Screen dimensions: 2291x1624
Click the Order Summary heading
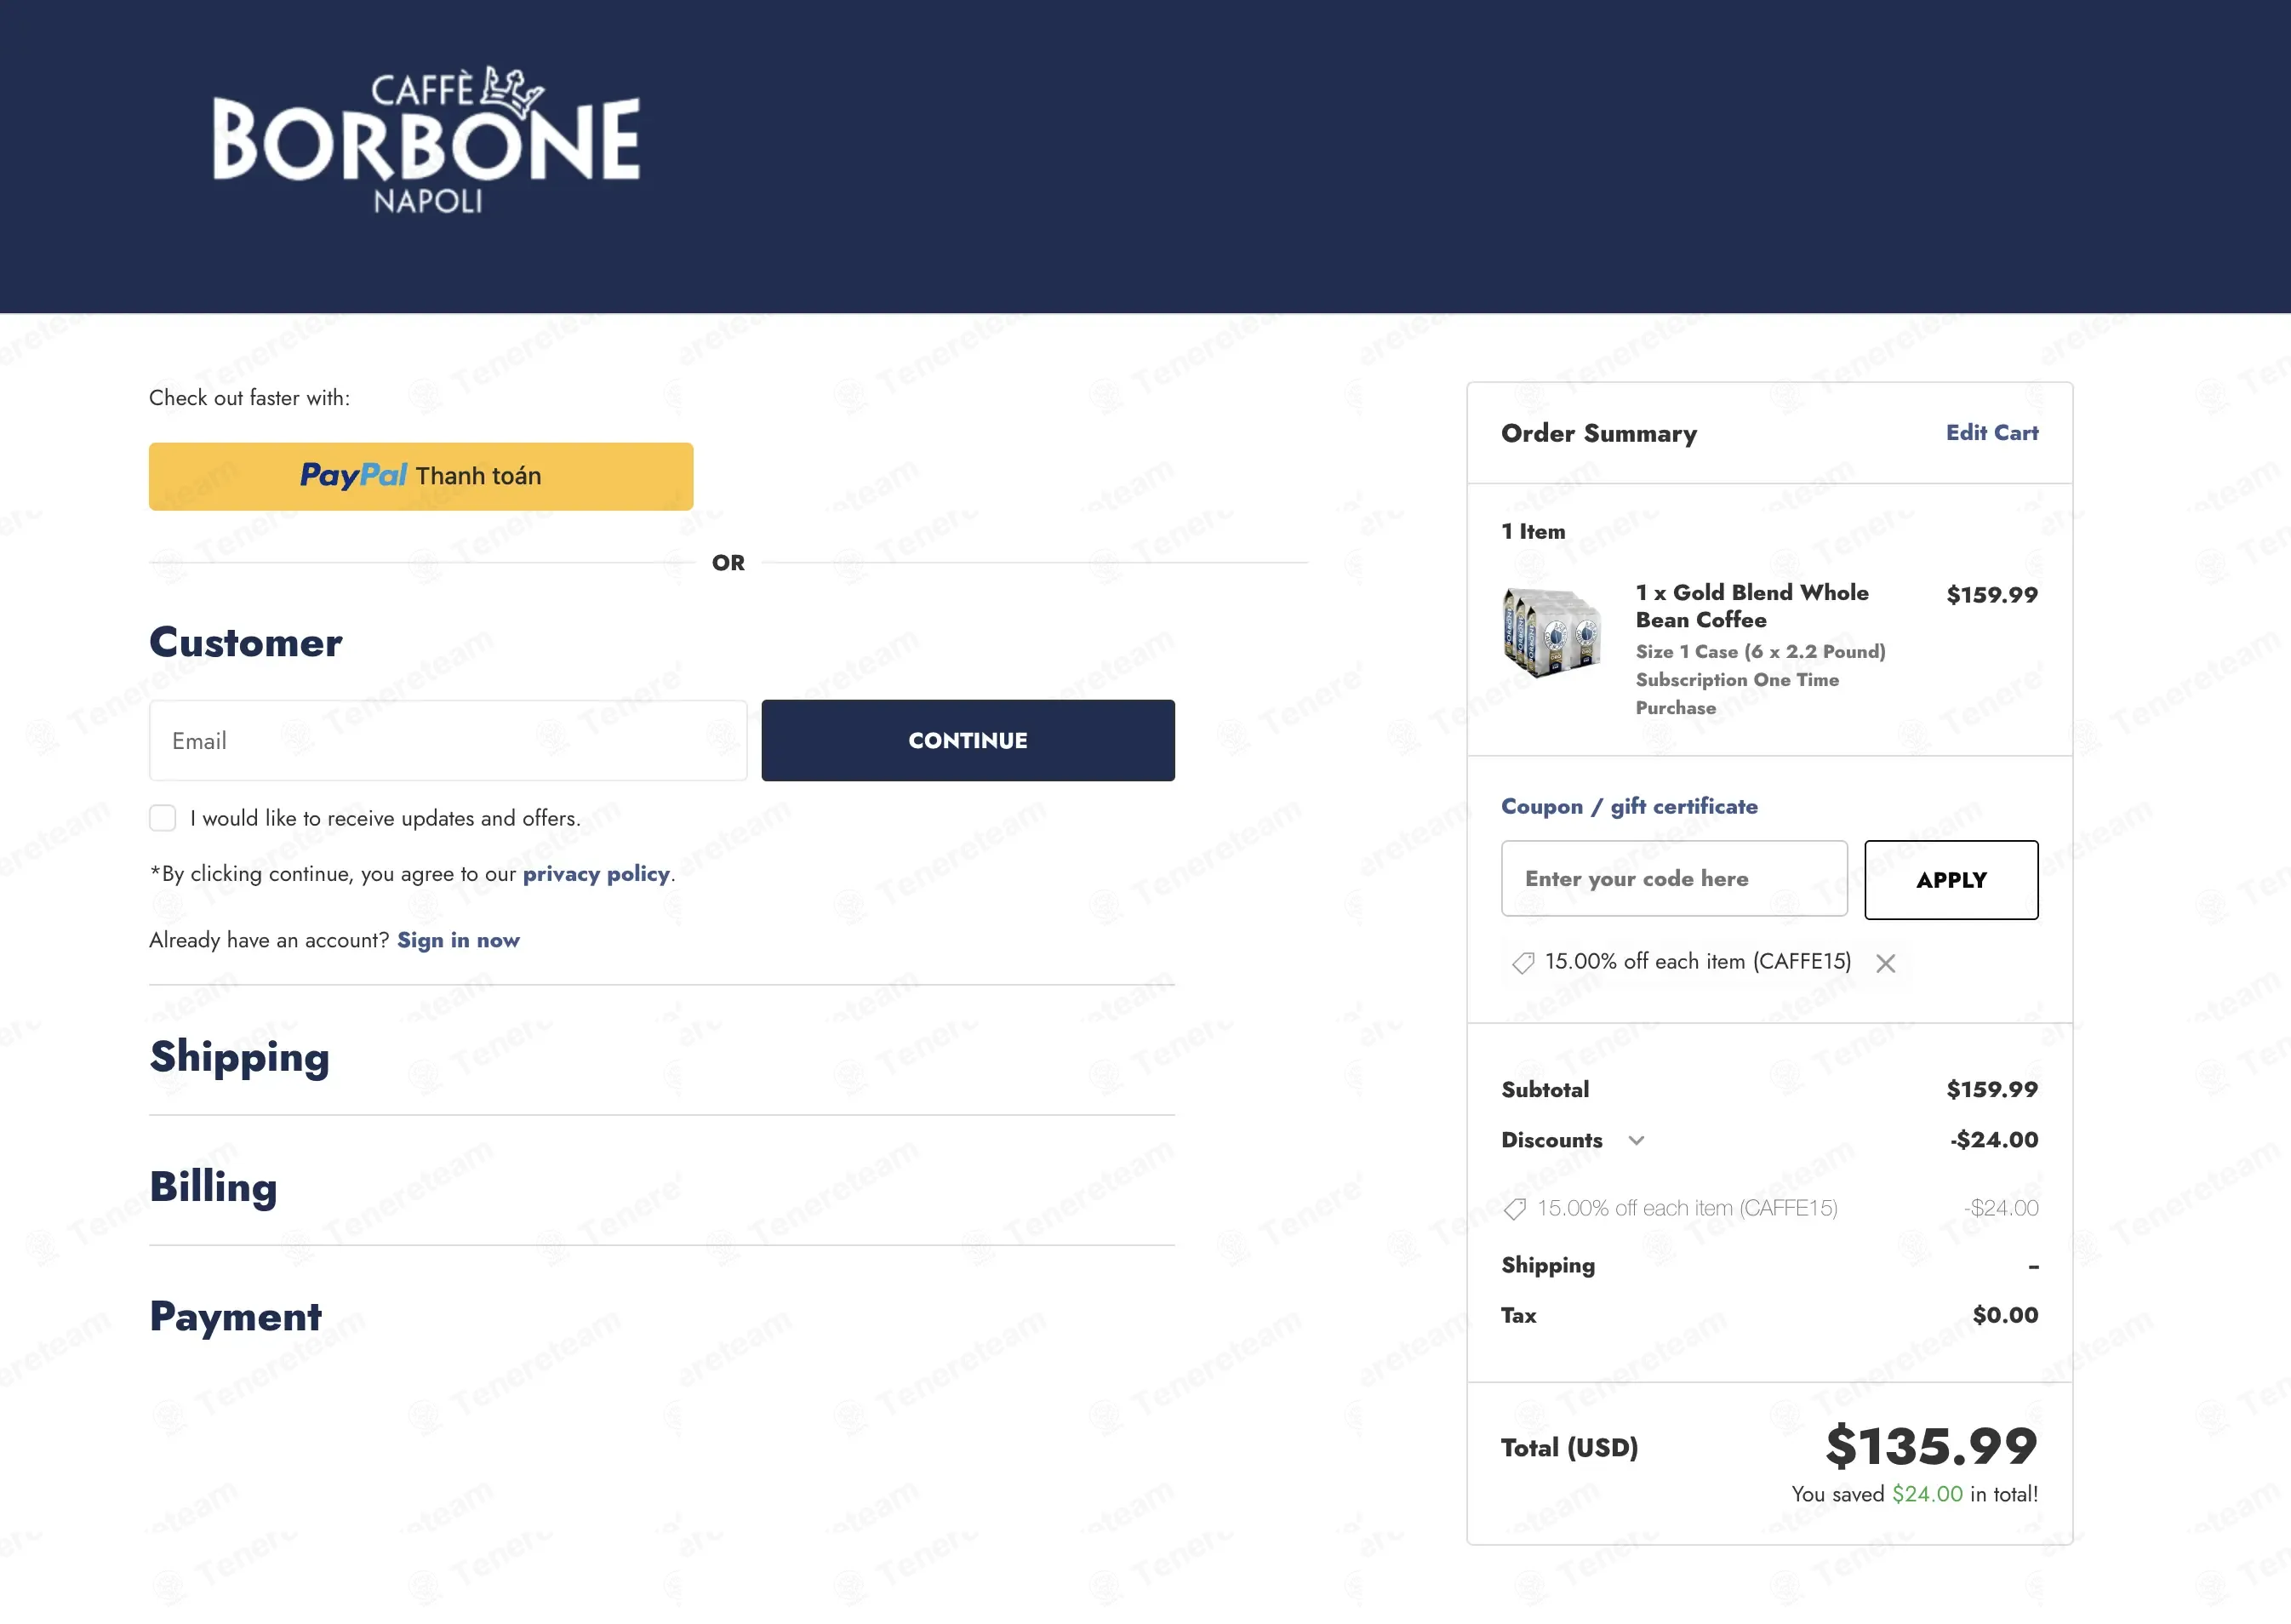[1598, 433]
